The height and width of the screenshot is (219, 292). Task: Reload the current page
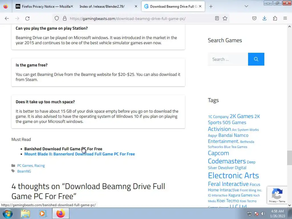pos(27,19)
